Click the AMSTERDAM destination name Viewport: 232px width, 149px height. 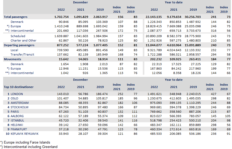(x=20, y=103)
